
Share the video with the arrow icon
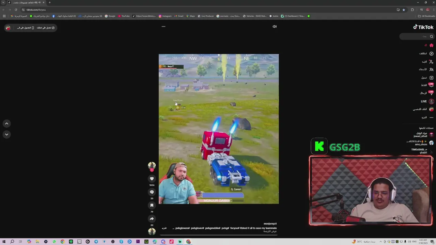pos(152,218)
